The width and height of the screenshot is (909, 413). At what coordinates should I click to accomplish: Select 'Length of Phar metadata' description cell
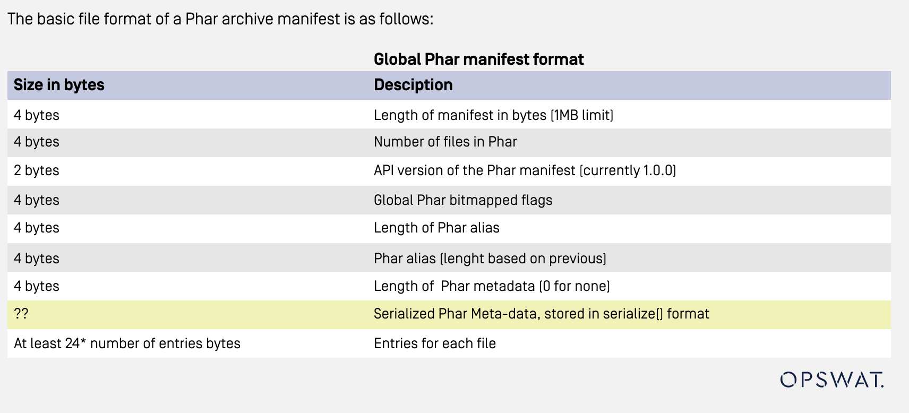pyautogui.click(x=492, y=286)
